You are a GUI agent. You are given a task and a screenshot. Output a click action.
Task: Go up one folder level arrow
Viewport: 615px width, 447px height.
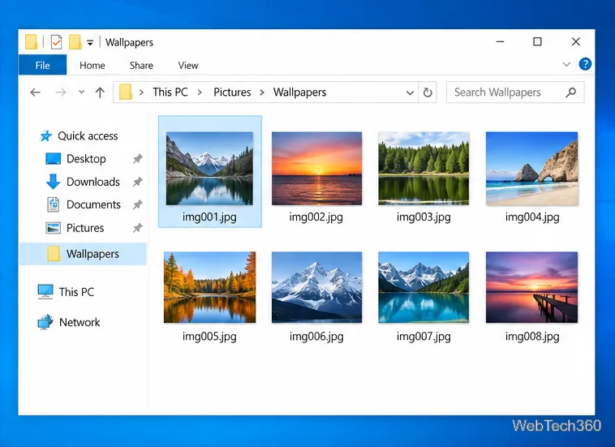[x=100, y=92]
